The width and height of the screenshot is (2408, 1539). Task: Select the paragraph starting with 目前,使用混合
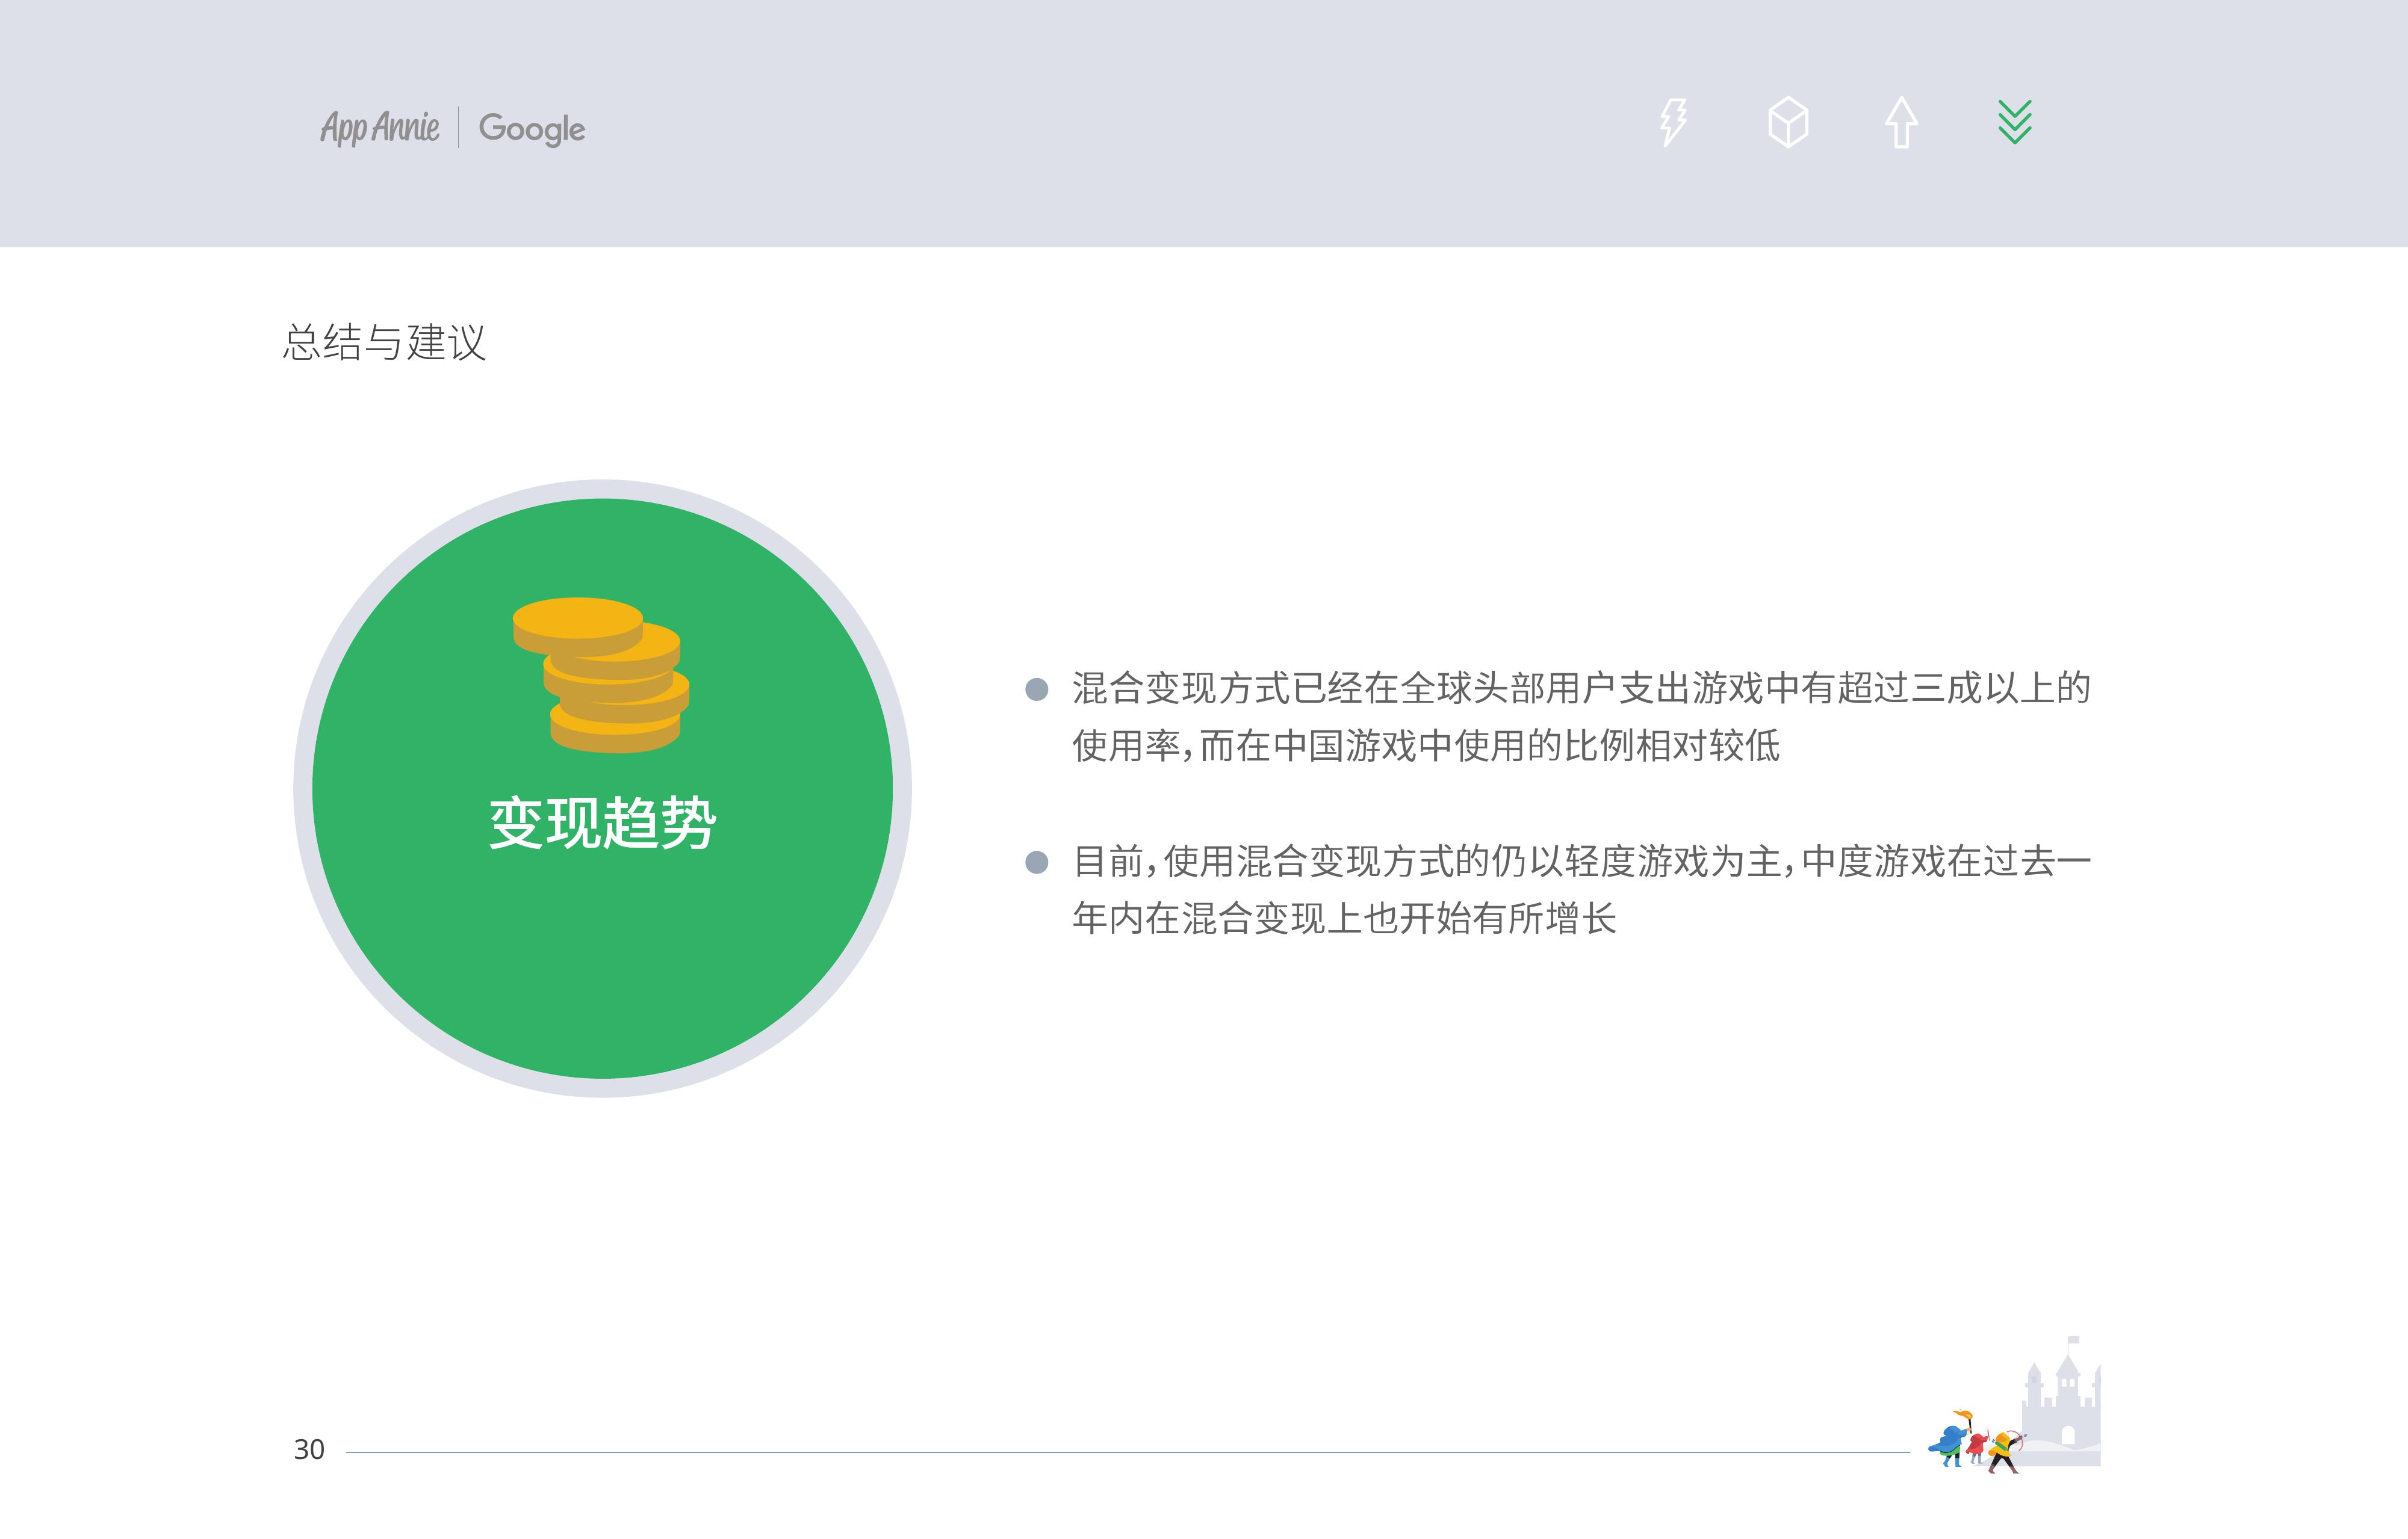(1580, 889)
